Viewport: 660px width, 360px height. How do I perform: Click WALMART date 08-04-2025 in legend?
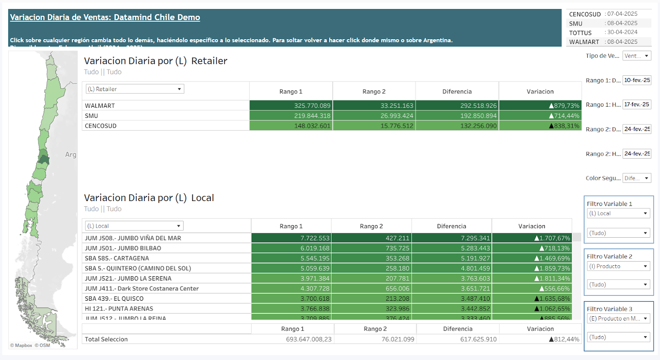tap(622, 42)
